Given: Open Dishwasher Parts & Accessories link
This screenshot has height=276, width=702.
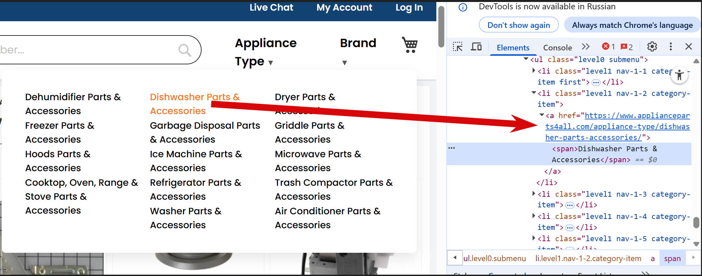Looking at the screenshot, I should tap(195, 103).
